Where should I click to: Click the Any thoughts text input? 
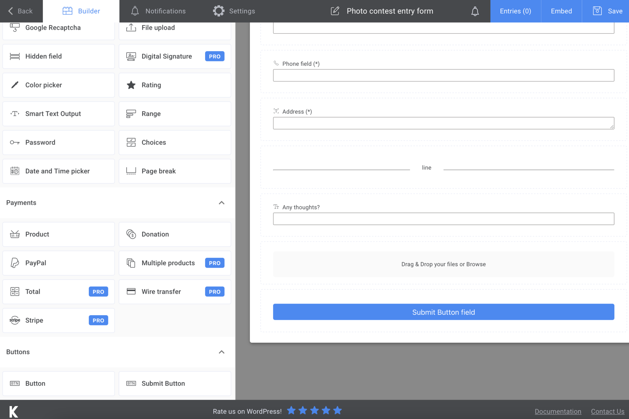(x=443, y=219)
